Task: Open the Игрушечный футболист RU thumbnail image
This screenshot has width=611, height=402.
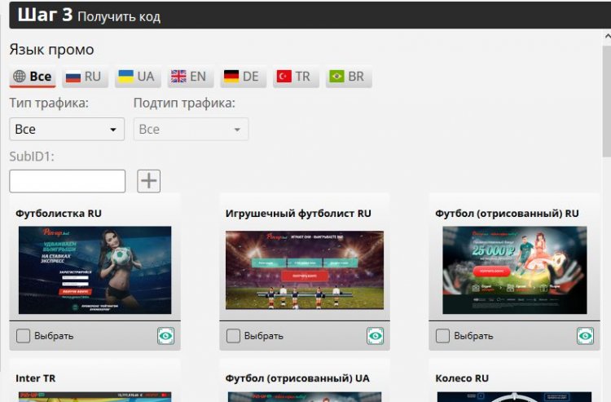Action: 304,270
